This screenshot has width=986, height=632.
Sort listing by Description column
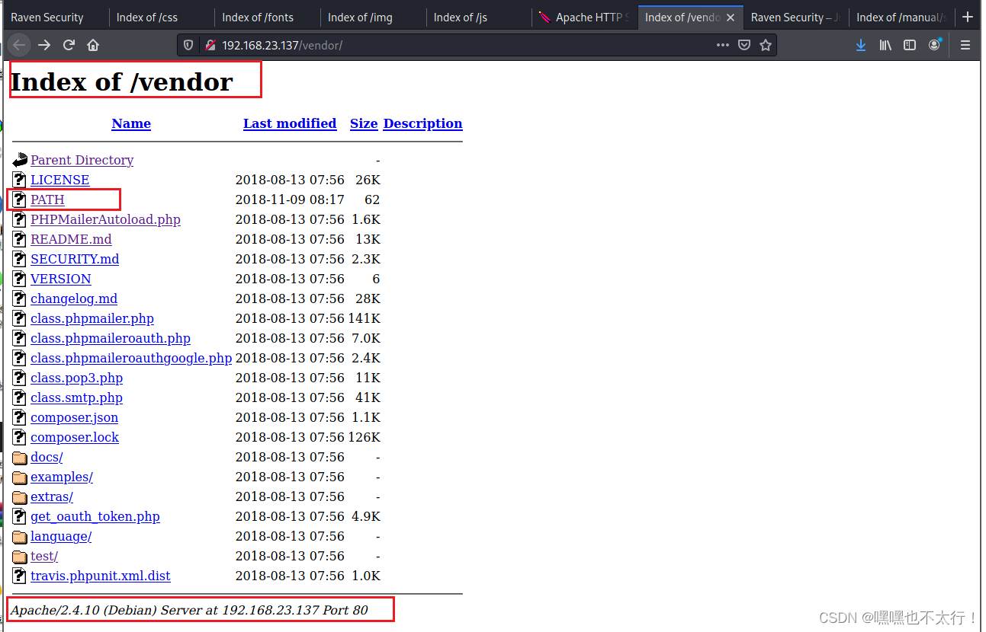pos(422,123)
